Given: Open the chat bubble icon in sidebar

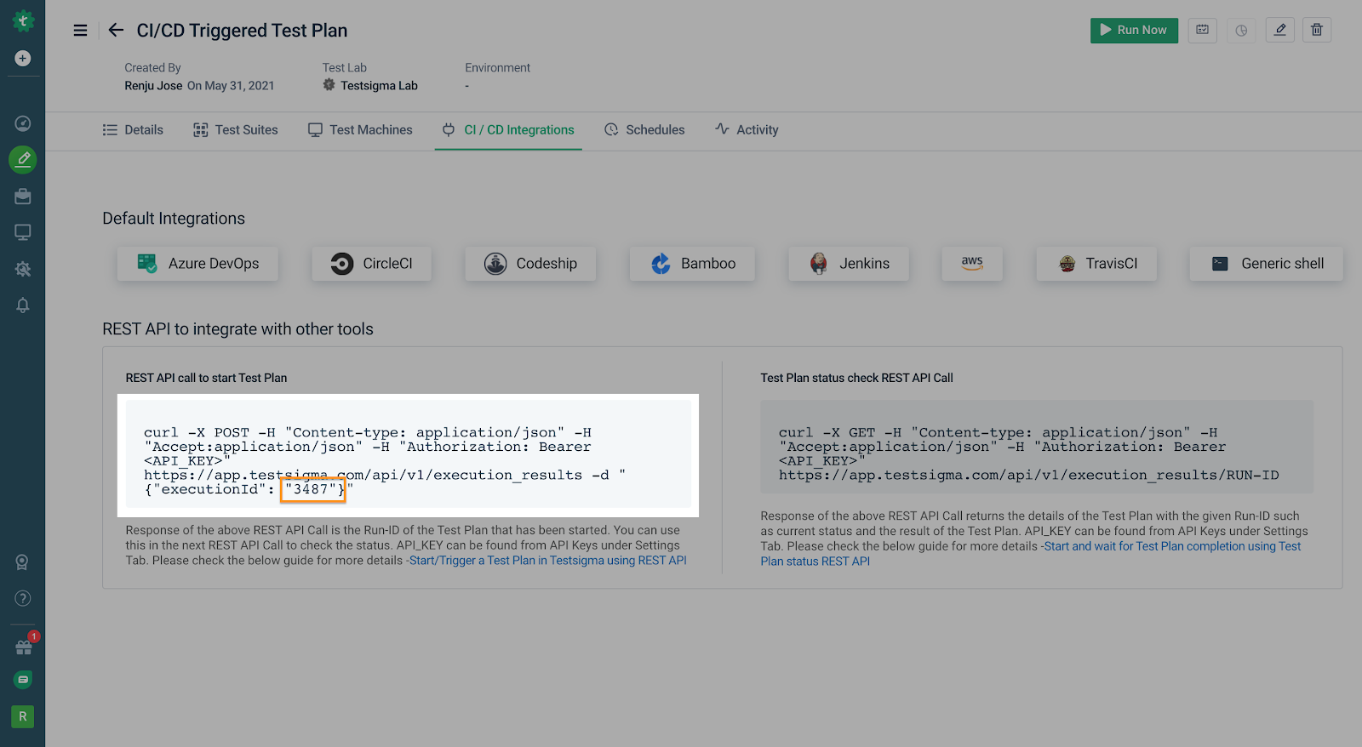Looking at the screenshot, I should 23,680.
